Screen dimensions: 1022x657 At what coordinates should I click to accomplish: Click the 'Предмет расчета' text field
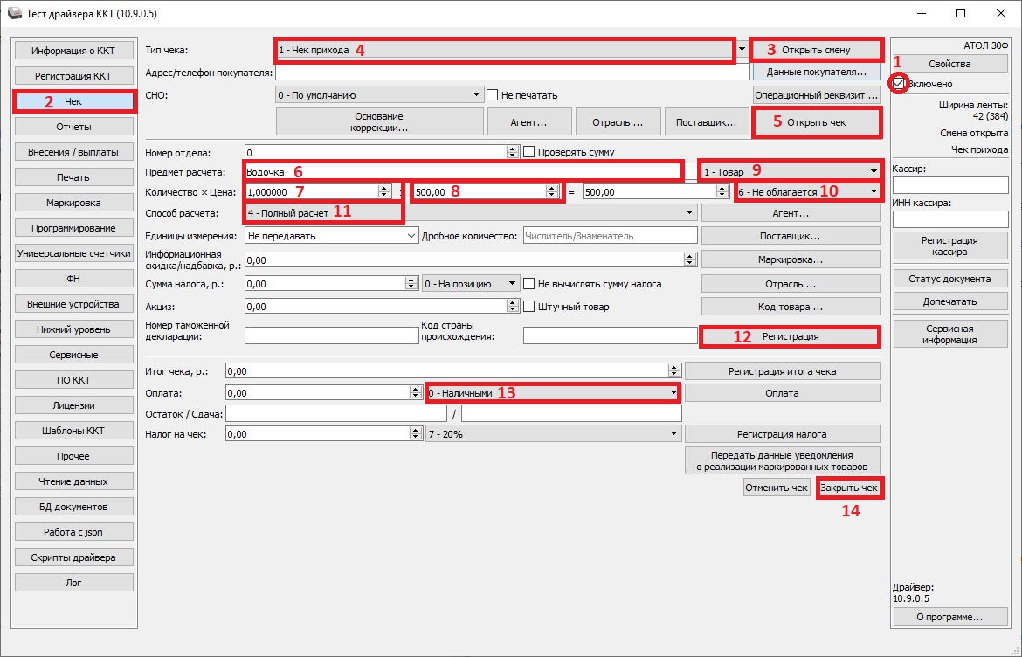463,171
